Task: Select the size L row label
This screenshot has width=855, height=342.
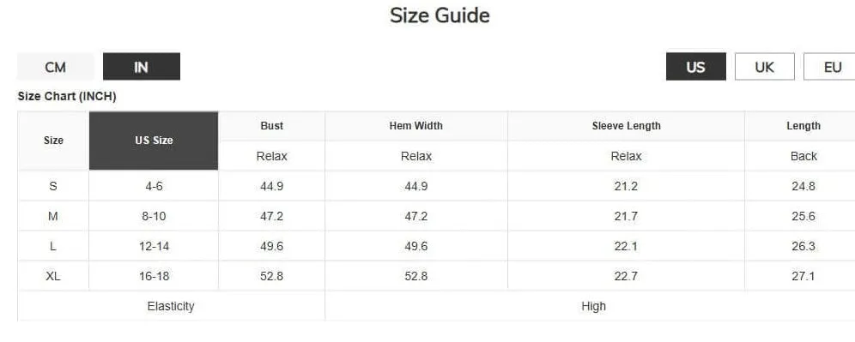Action: click(x=53, y=246)
